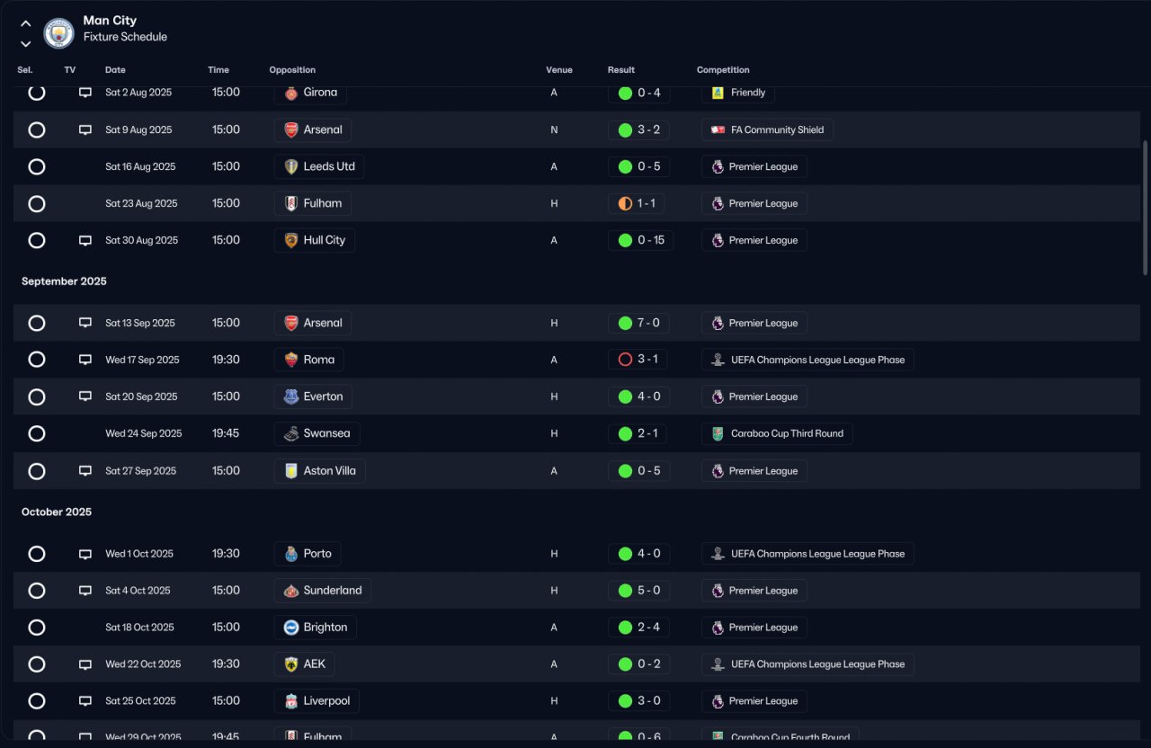The height and width of the screenshot is (748, 1151).
Task: Click the Champions League icon on AEK row
Action: coord(717,664)
